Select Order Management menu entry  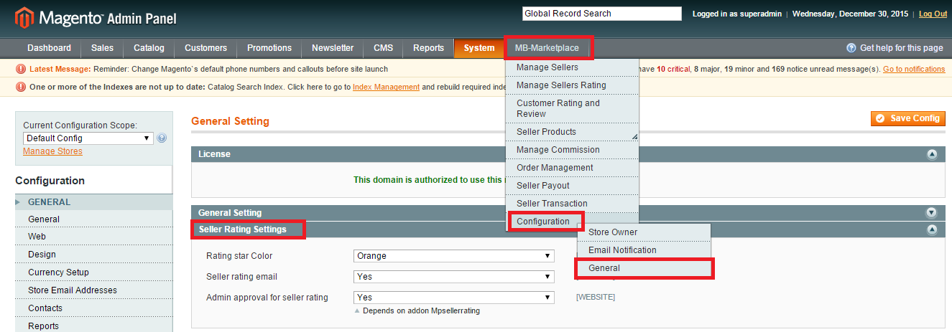[573, 168]
